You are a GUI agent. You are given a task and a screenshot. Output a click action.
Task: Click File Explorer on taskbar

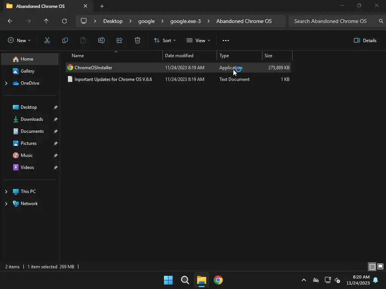pos(201,280)
